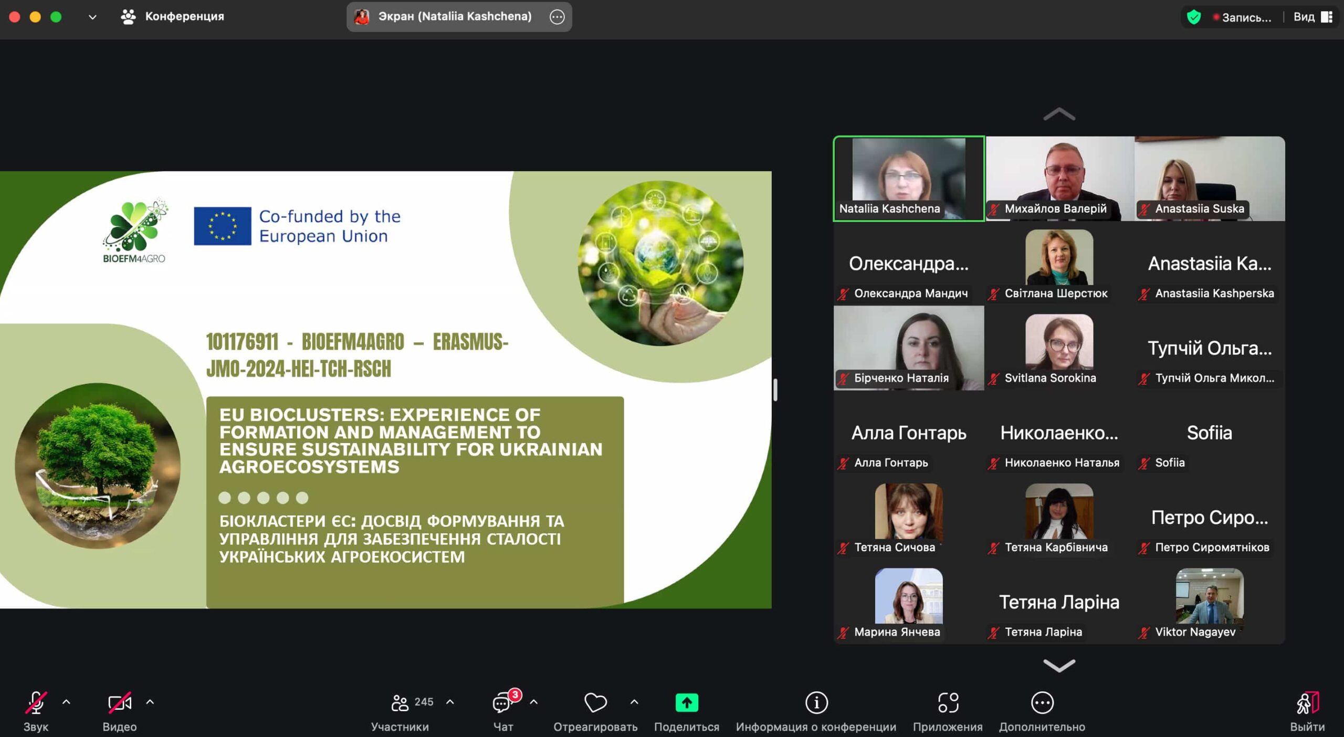Click the Запись recording indicator
1344x737 pixels.
click(x=1242, y=17)
